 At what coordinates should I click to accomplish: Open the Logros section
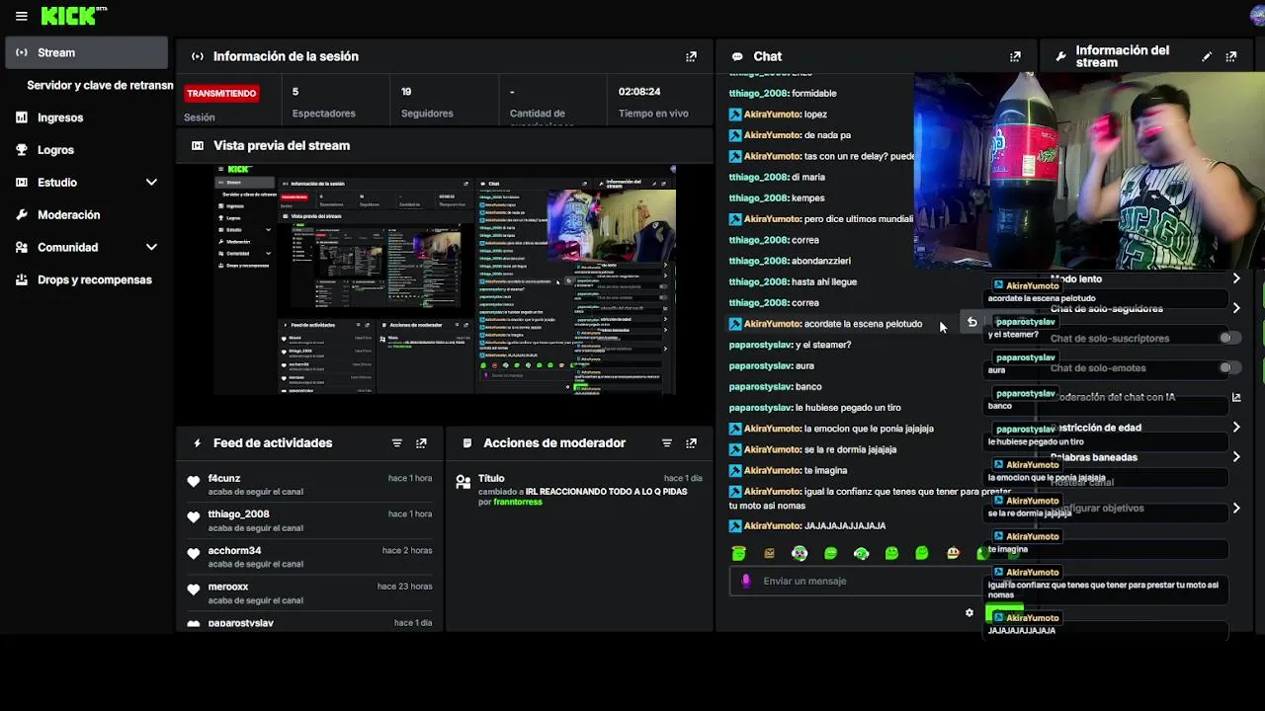(x=55, y=150)
